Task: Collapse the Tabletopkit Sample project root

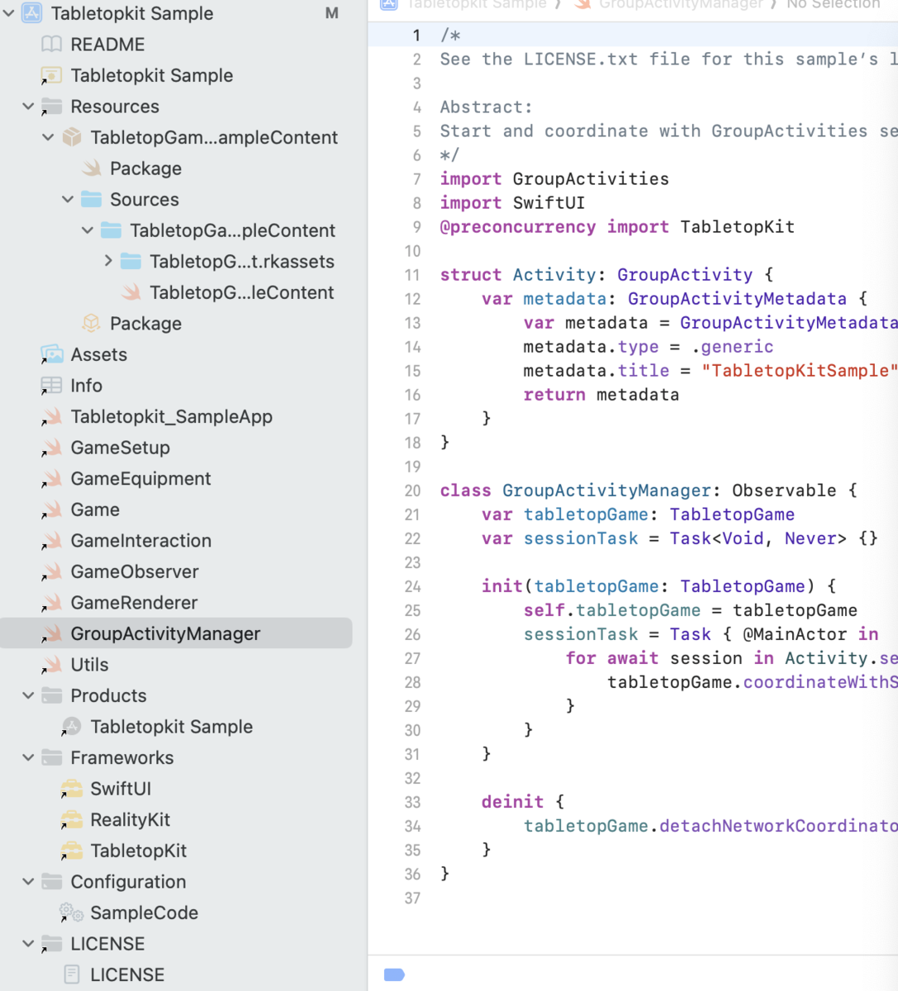Action: 9,13
